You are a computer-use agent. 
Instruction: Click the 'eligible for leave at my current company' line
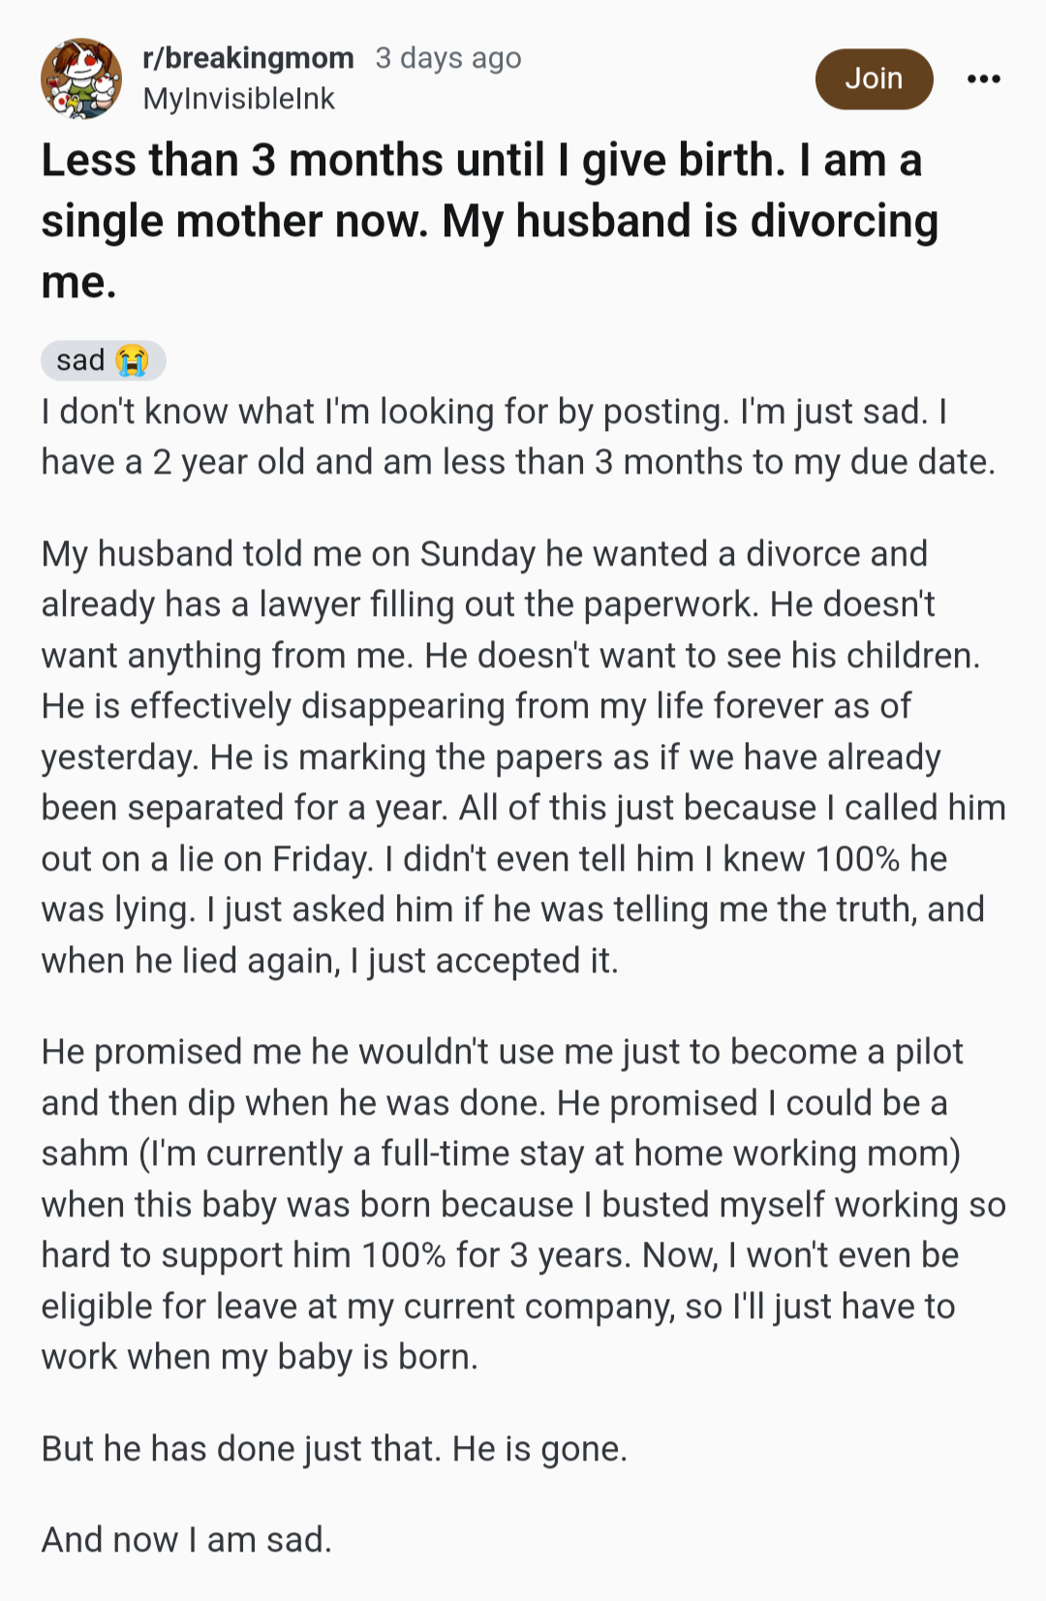point(498,1307)
